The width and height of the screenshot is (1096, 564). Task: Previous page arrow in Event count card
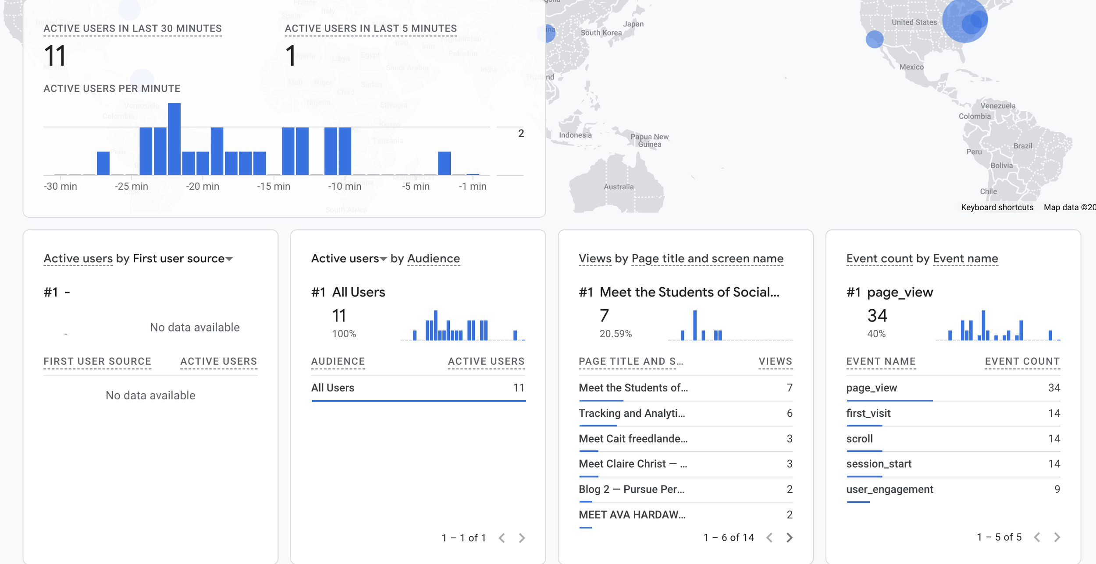[1037, 537]
